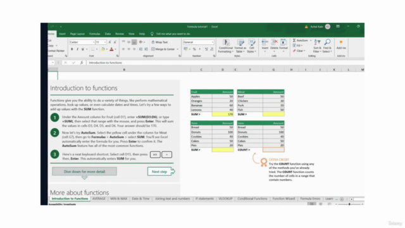This screenshot has width=405, height=228.
Task: Click the formula bar showing Introduction to functions
Action: pyautogui.click(x=225, y=63)
